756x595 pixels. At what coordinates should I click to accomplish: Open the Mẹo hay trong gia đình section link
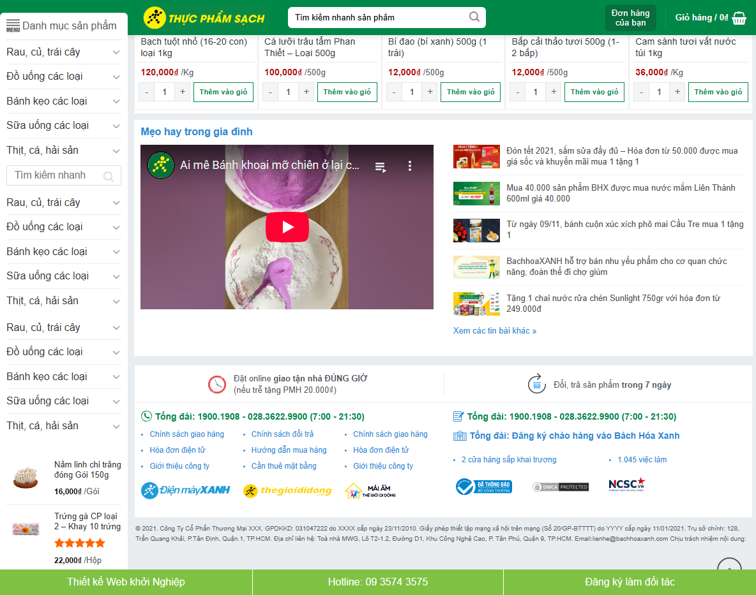pyautogui.click(x=195, y=131)
